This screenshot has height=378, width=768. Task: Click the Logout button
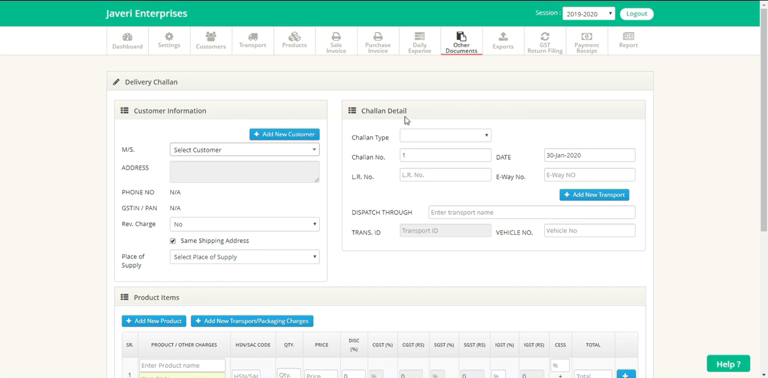point(636,14)
